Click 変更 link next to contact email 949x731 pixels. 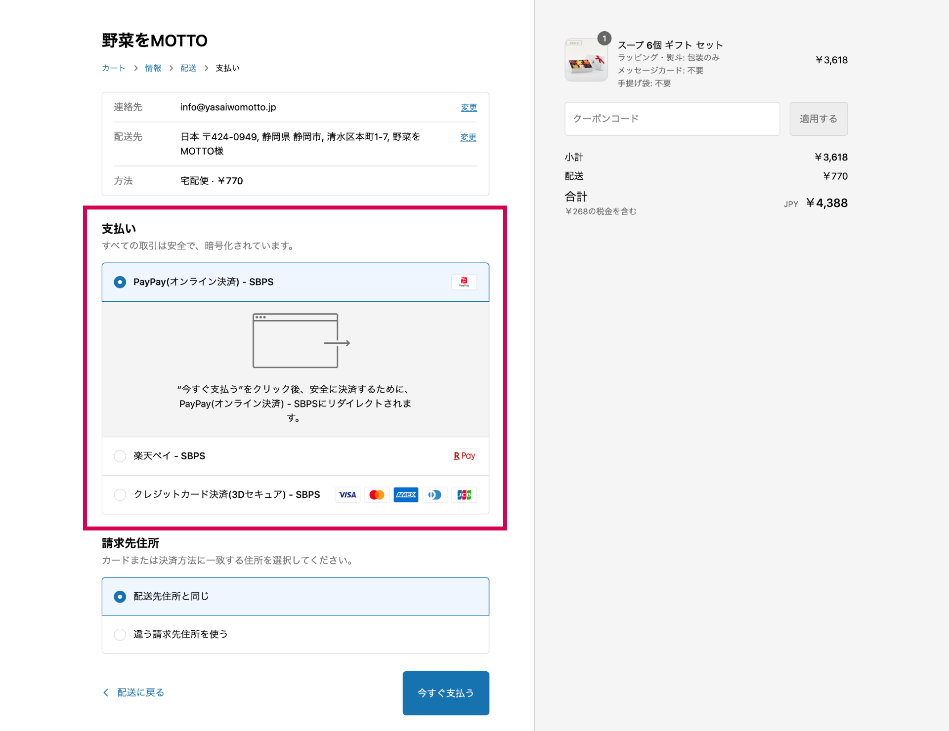click(x=469, y=107)
